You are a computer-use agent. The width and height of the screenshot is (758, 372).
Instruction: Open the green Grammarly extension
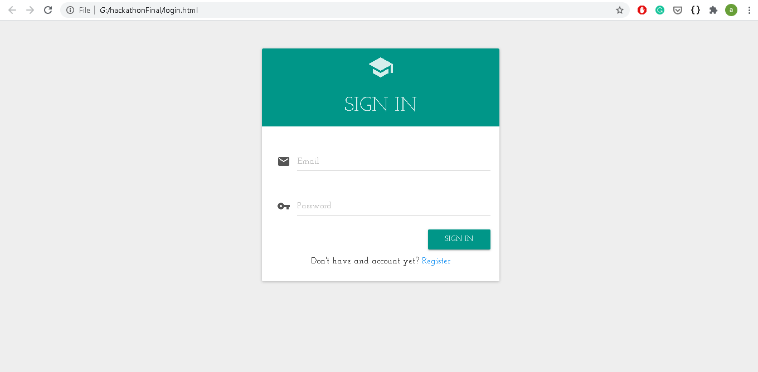coord(660,10)
